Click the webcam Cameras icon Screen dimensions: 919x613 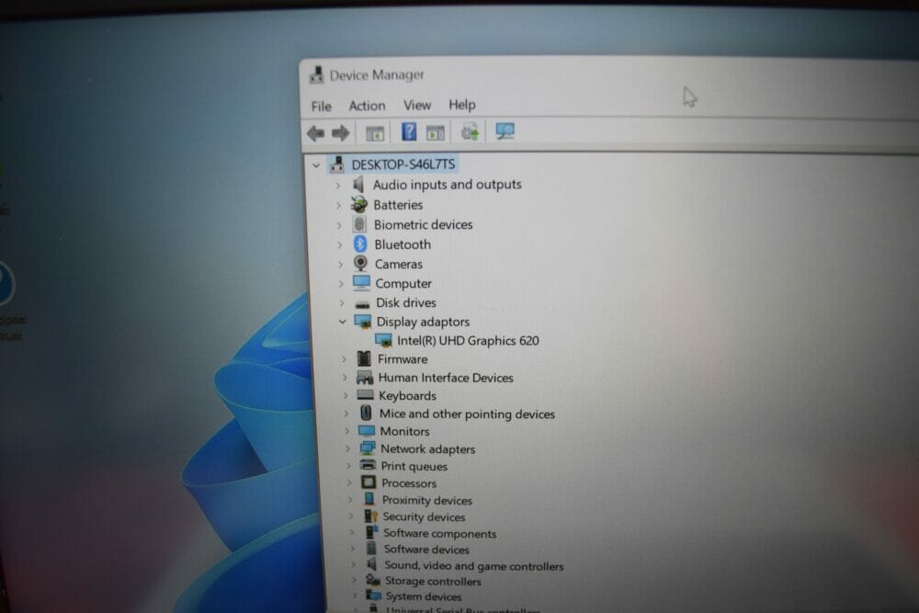click(x=361, y=264)
